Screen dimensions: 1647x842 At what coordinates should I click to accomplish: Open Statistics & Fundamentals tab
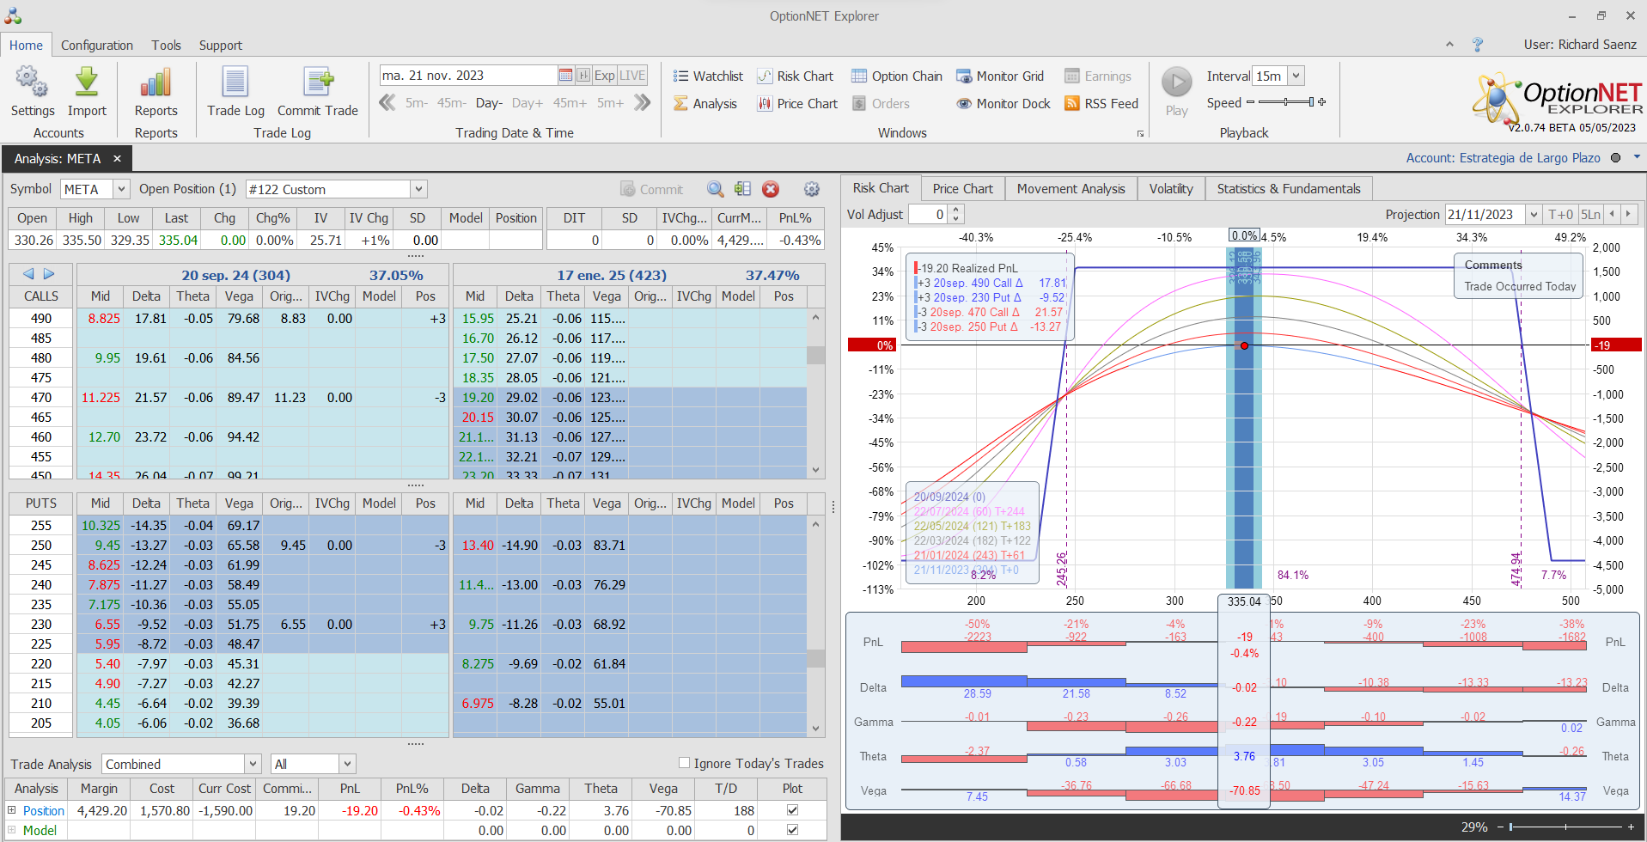pyautogui.click(x=1289, y=189)
